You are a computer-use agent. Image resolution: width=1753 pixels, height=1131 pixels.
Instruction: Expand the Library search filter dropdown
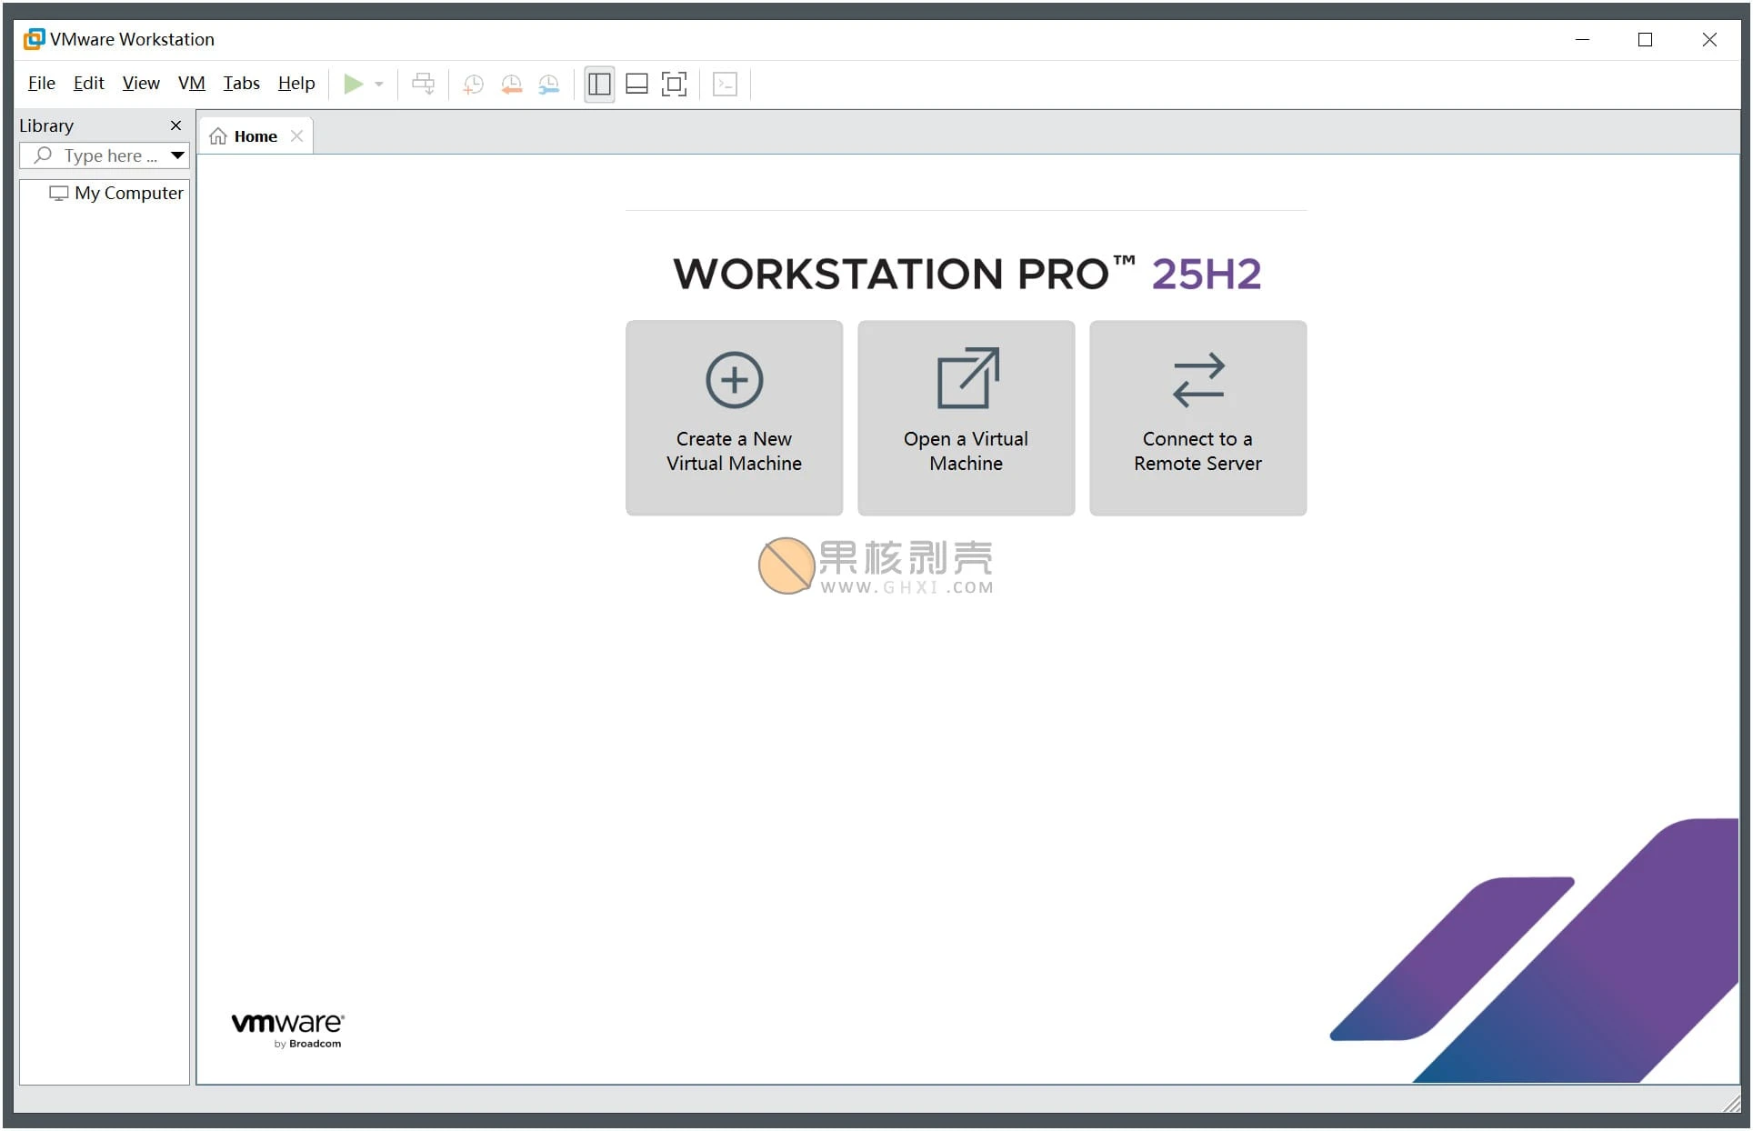pyautogui.click(x=177, y=155)
